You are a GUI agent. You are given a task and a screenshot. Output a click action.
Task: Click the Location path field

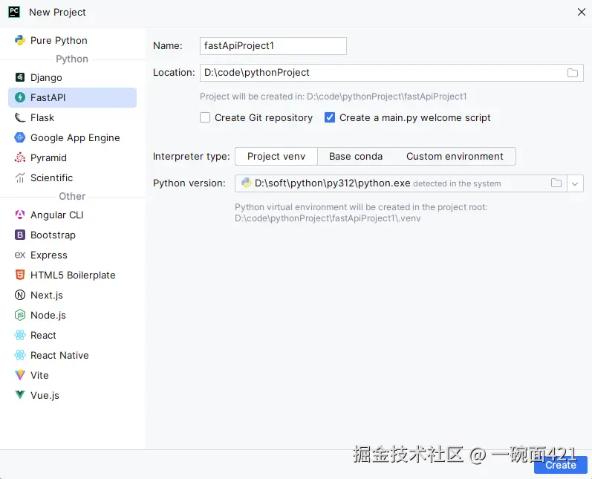(x=391, y=73)
